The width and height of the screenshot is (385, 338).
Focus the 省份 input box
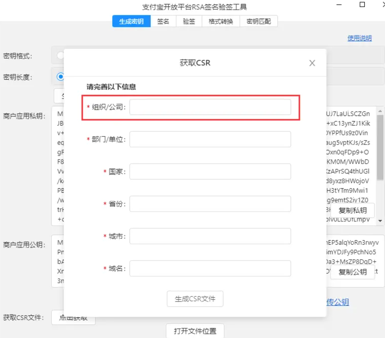coord(210,204)
